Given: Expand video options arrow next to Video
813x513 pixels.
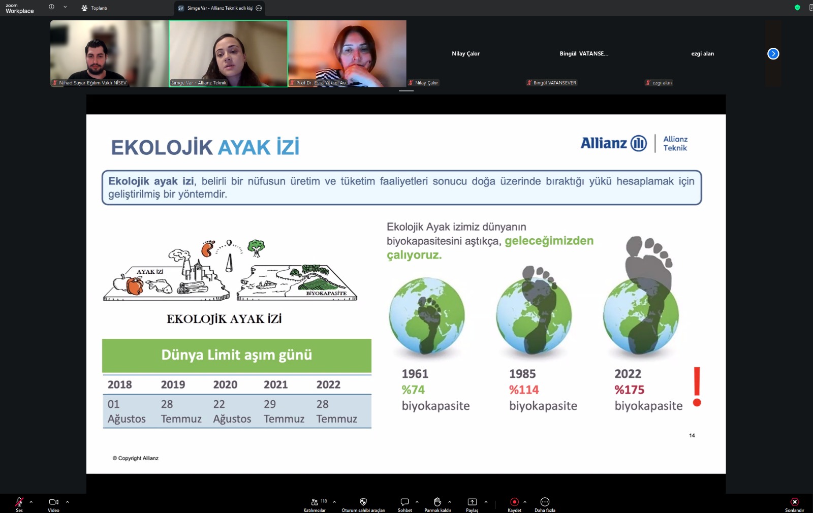Looking at the screenshot, I should coord(67,502).
